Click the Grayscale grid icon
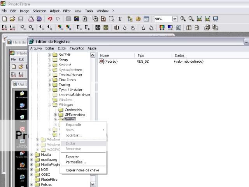This screenshot has width=249, height=187. pos(98,28)
